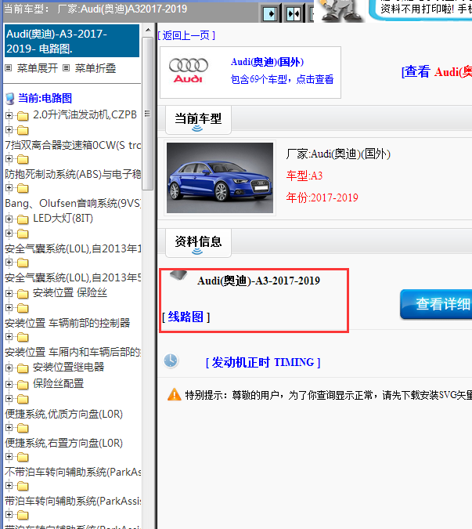
Task: Click the grey book icon beside Audi(奥迪)-A3-2017-2019
Action: [x=178, y=274]
